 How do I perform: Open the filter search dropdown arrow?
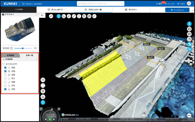(121, 3)
